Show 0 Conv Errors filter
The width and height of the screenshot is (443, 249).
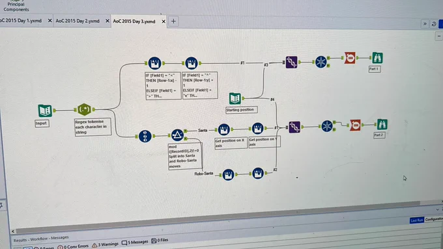pyautogui.click(x=73, y=246)
